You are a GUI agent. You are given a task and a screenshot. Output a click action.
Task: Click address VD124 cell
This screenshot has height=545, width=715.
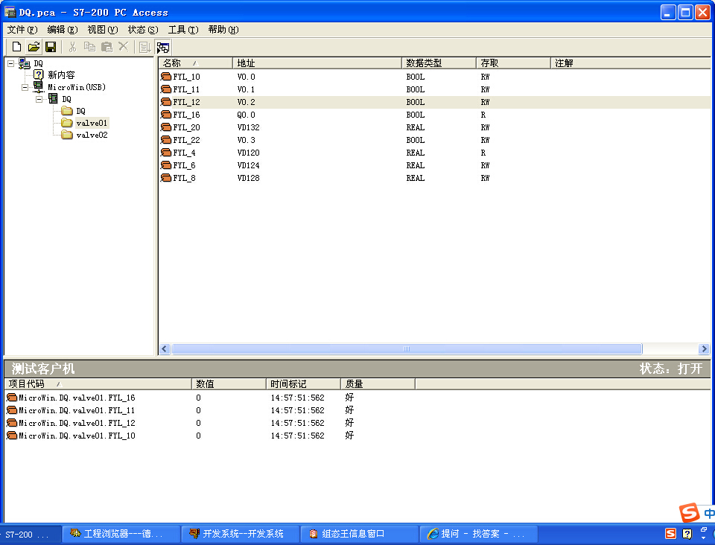(249, 165)
